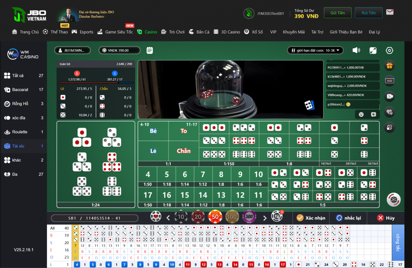Bet on any triple ones group

tap(82, 138)
